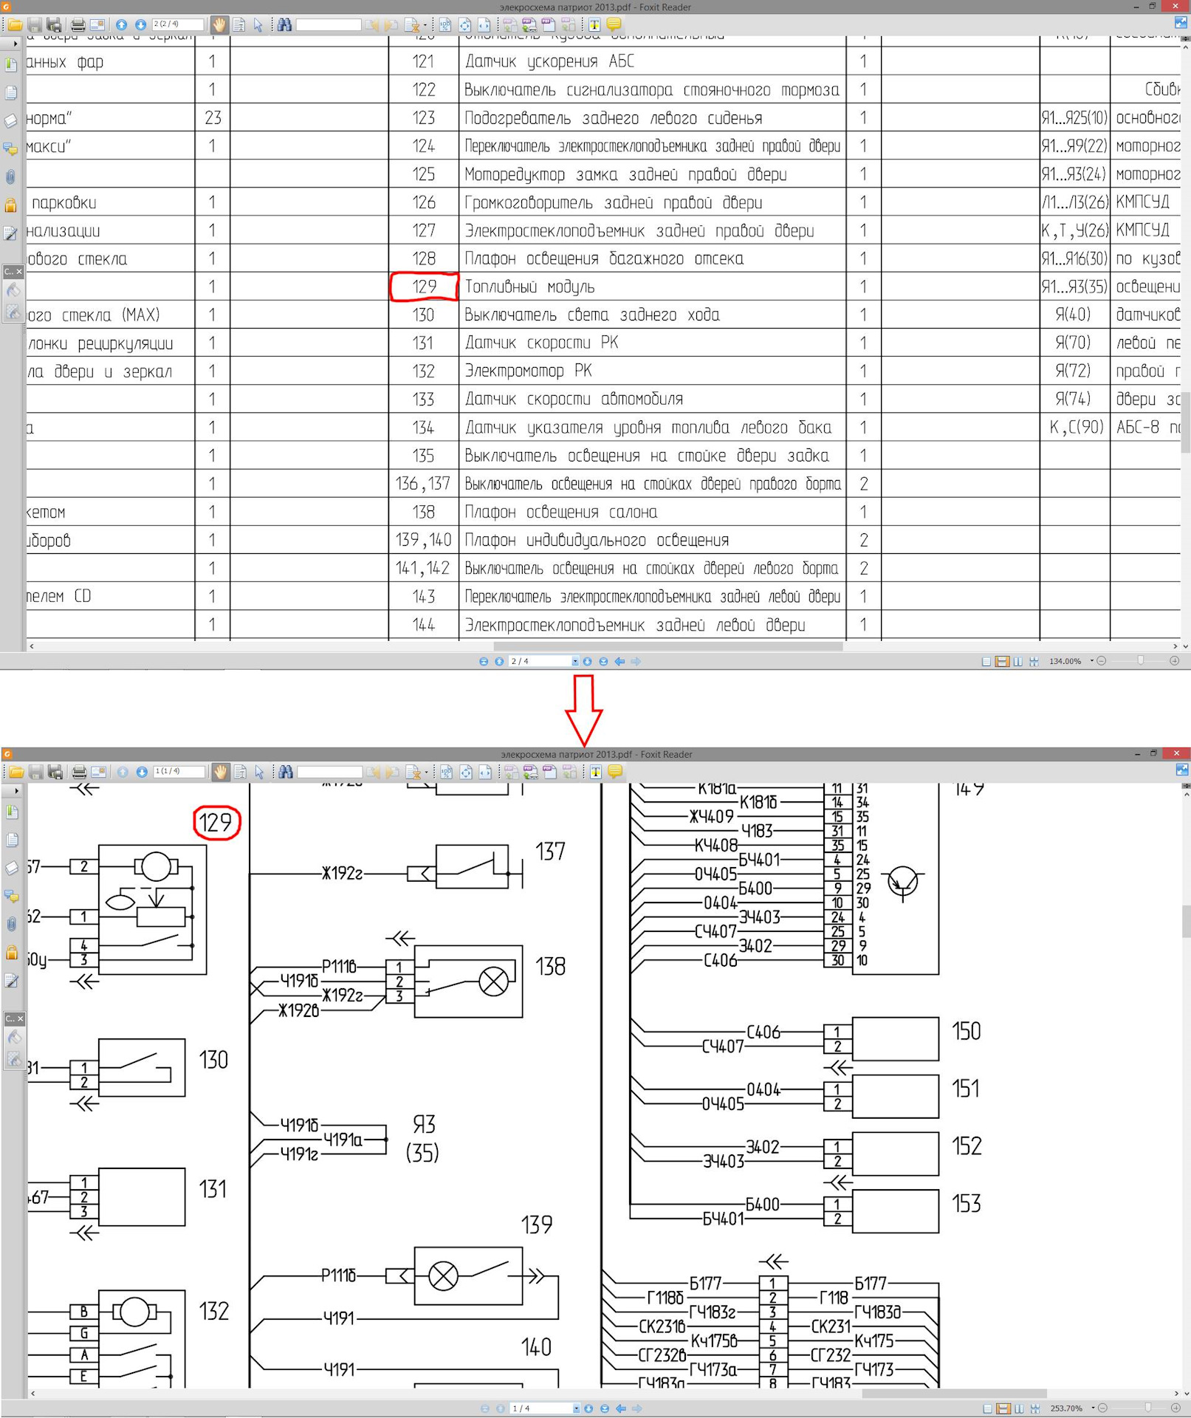Close the small floating toolbar in the top window

click(19, 272)
